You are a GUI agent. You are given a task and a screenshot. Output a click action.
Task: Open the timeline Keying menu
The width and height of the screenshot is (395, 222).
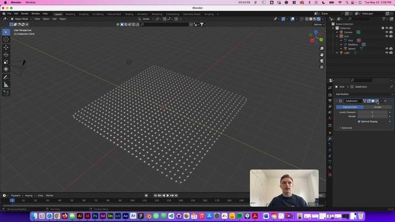(29, 195)
